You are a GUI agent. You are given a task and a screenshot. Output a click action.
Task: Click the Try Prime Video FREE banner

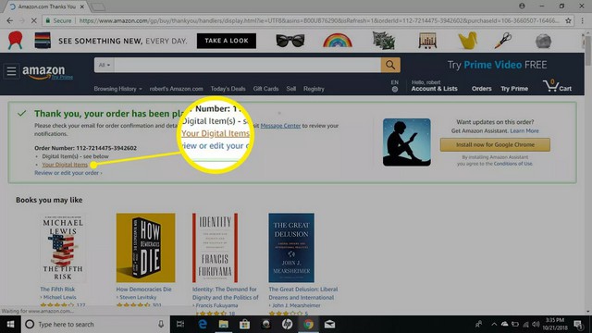tap(497, 65)
